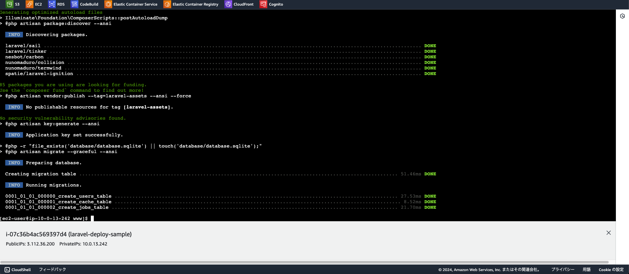Click the instance ID i-07c36b4ac569397d4 heading
The width and height of the screenshot is (629, 274).
[x=69, y=234]
